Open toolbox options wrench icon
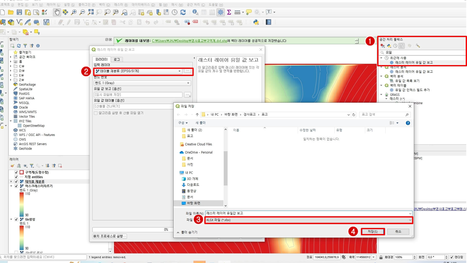The height and width of the screenshot is (263, 467). [x=418, y=46]
